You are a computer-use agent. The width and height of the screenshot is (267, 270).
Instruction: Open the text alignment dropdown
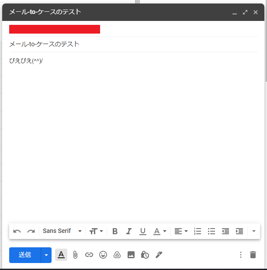(181, 231)
